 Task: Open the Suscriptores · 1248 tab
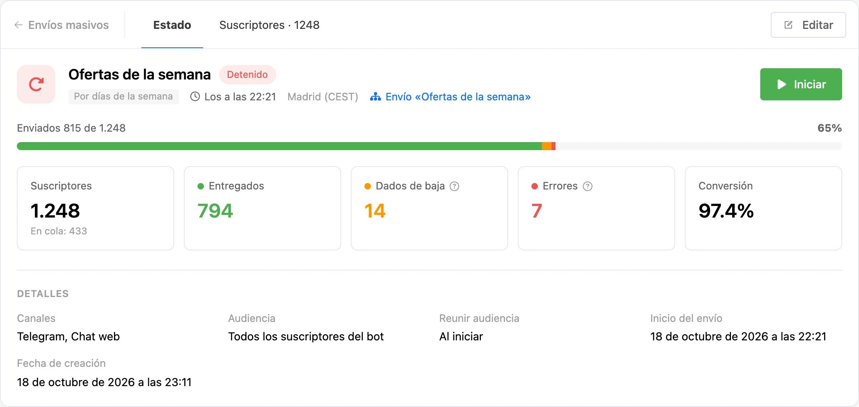(x=269, y=25)
